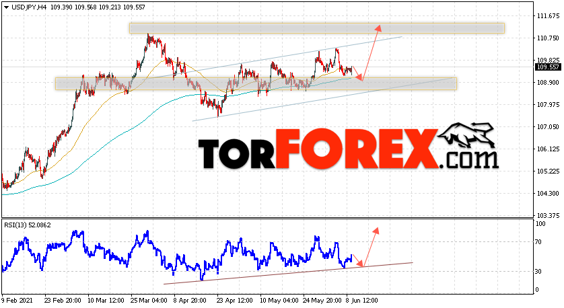Select the 24 May 20:00 time label
564x308 pixels.
click(x=322, y=300)
